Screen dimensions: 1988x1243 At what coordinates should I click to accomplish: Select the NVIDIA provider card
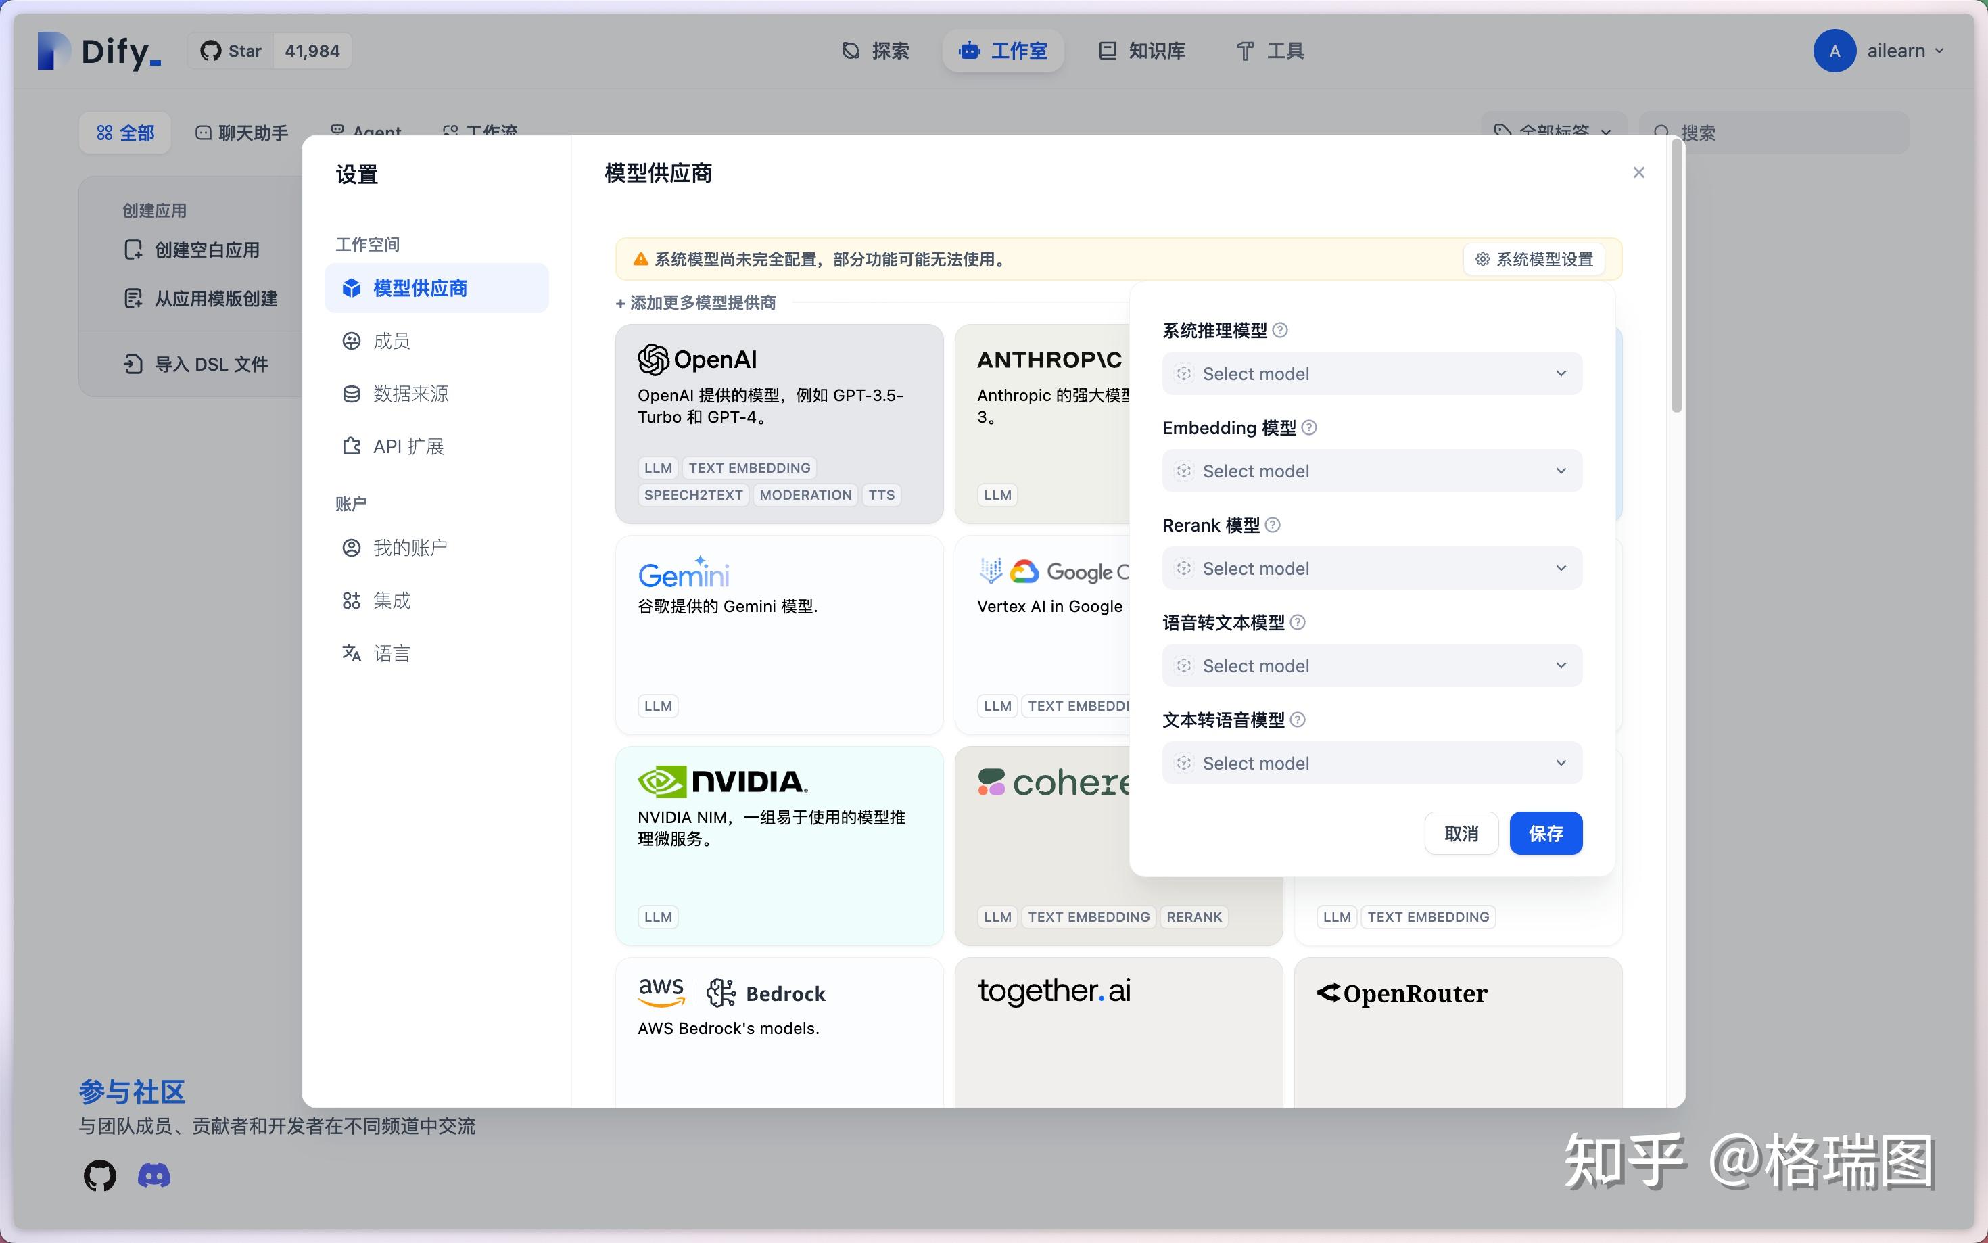point(779,846)
